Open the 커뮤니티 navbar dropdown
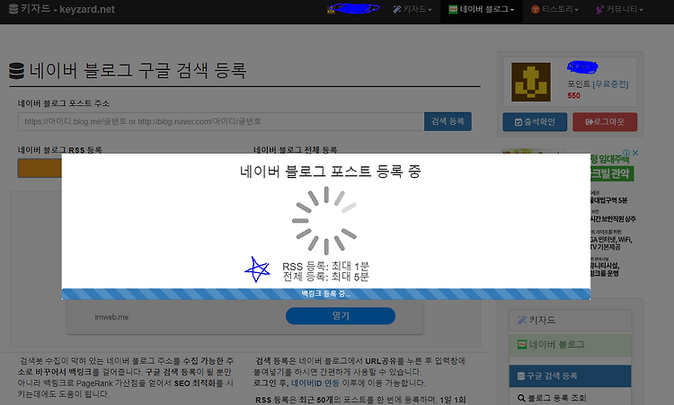 619,9
